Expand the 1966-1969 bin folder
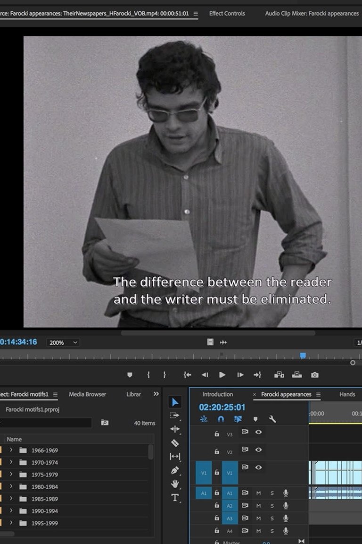Viewport: 362px width, 544px height. (11, 450)
